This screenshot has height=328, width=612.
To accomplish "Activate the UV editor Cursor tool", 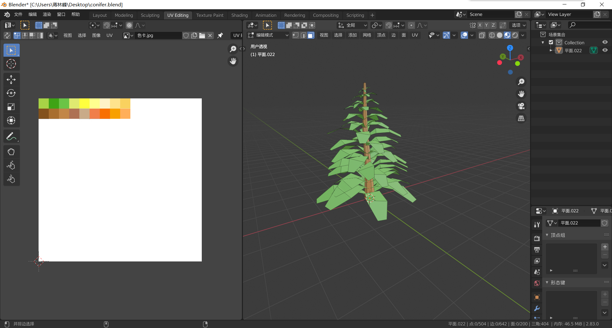I will click(11, 64).
